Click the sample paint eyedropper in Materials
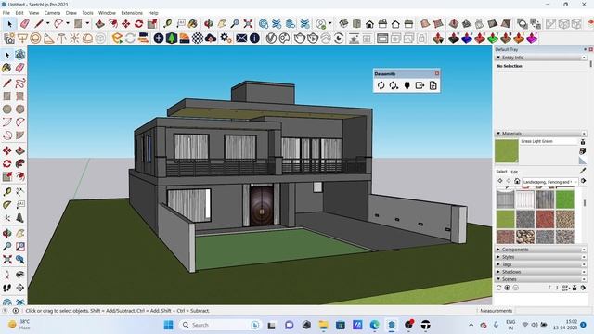The width and height of the screenshot is (594, 334). tap(583, 171)
